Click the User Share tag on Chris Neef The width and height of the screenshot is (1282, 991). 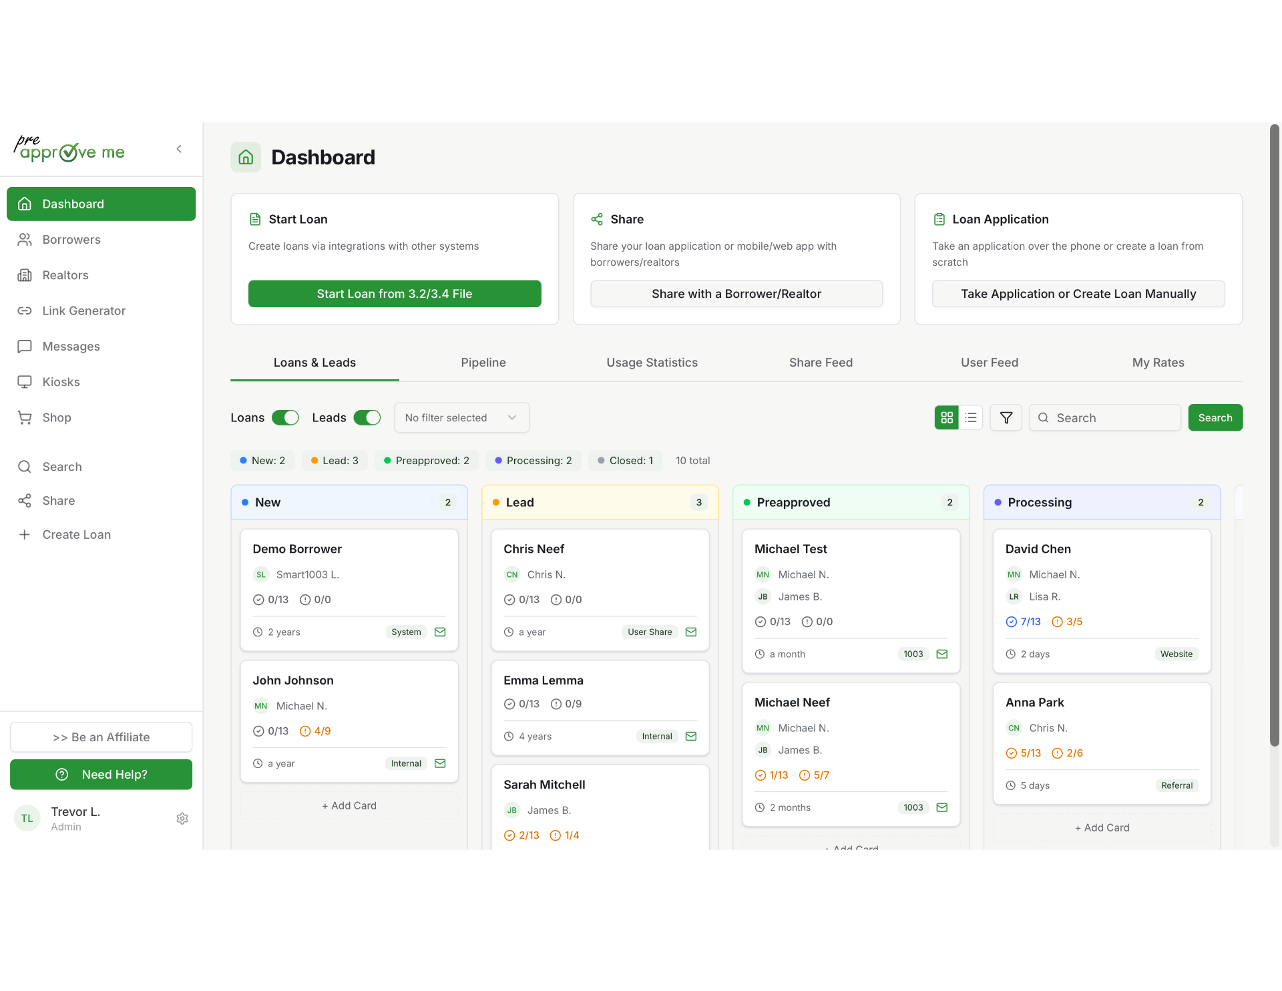point(650,632)
